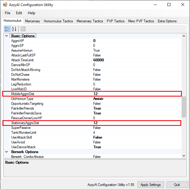The width and height of the screenshot is (190, 189).
Task: Select KiteMonsters False value
Action: tap(137, 79)
